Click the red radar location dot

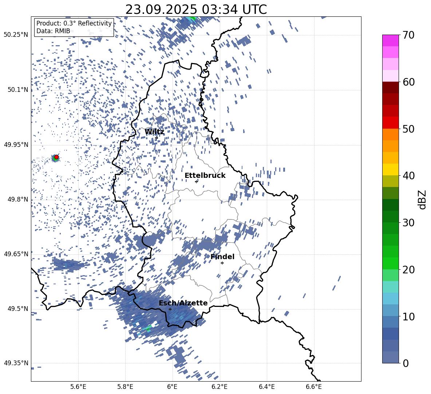tap(56, 157)
